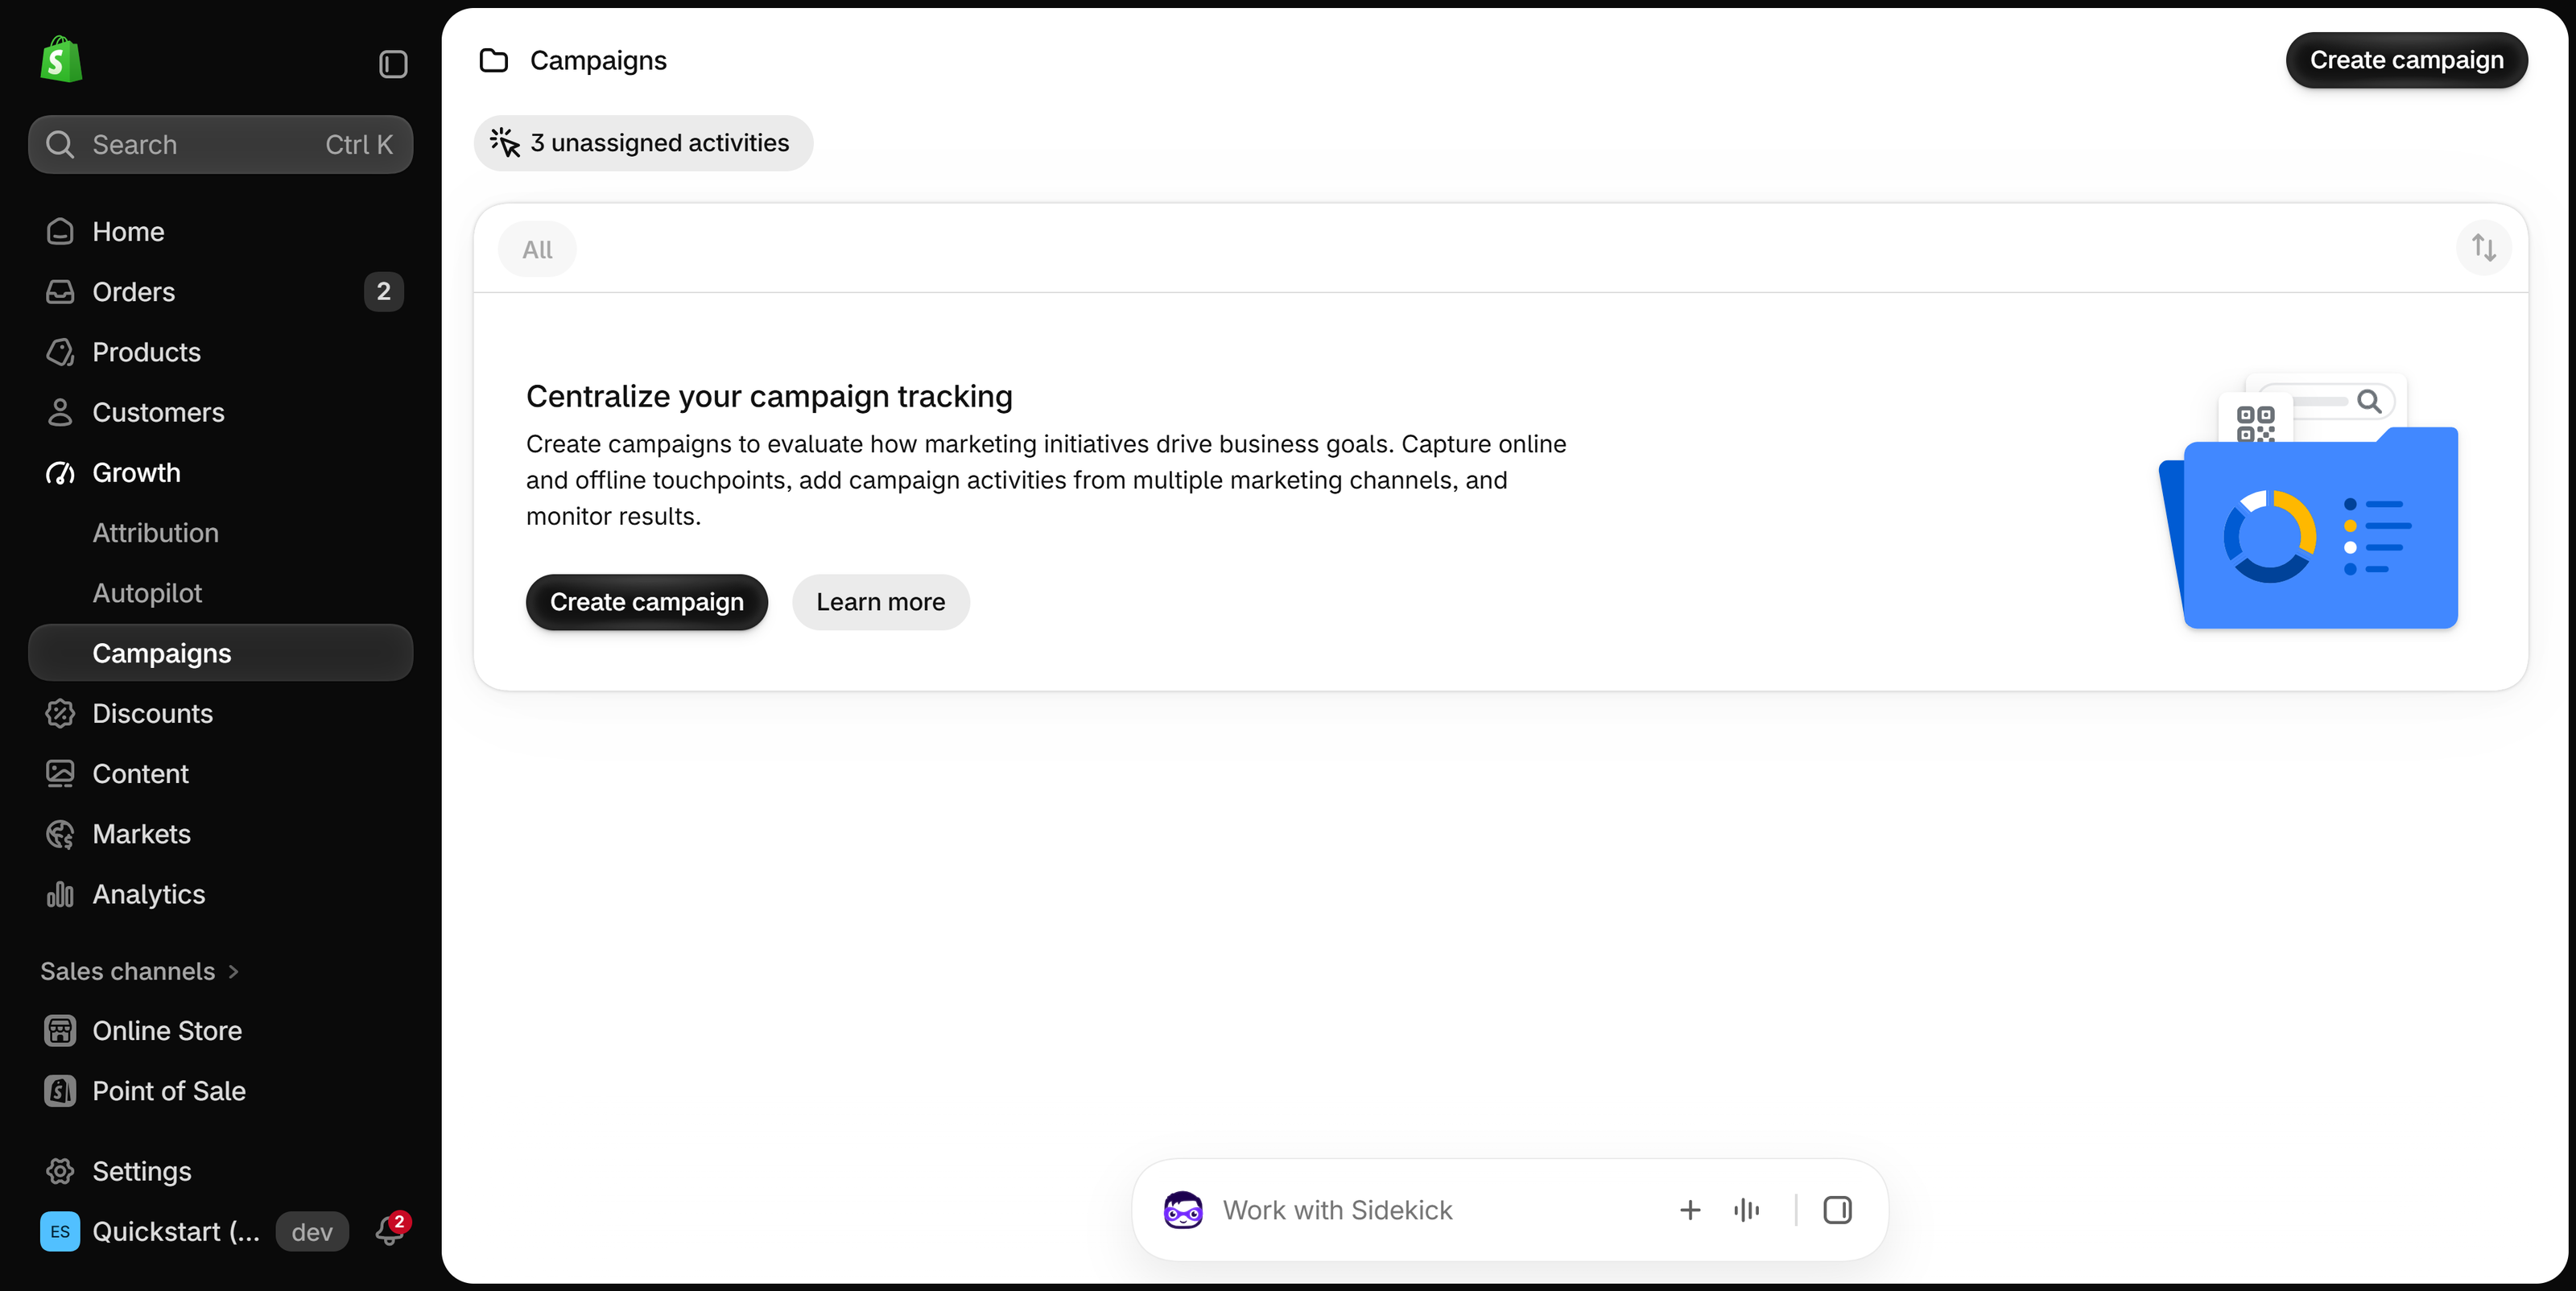2576x1291 pixels.
Task: Click the Learn more button
Action: 880,602
